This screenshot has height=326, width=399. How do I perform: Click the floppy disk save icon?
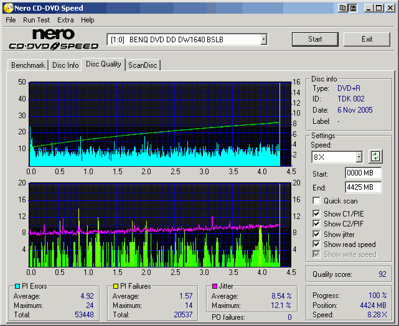[353, 8]
